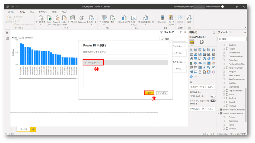Insert a テキストボックス from ribbon
This screenshot has width=255, height=143.
134,20
